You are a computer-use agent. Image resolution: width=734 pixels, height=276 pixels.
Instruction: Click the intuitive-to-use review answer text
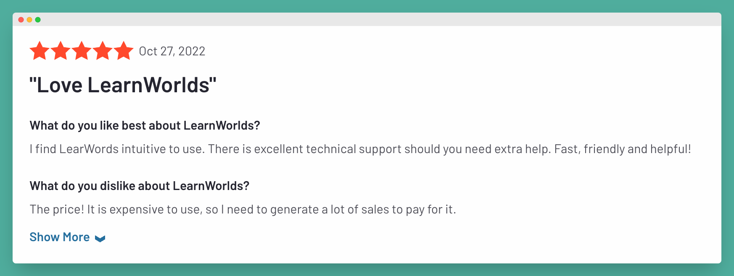[x=360, y=149]
